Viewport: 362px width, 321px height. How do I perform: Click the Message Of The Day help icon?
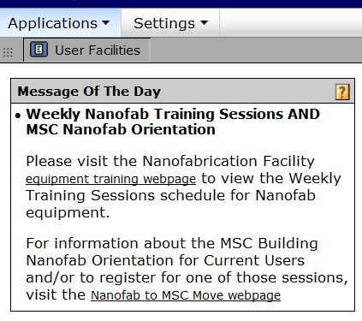pyautogui.click(x=342, y=92)
